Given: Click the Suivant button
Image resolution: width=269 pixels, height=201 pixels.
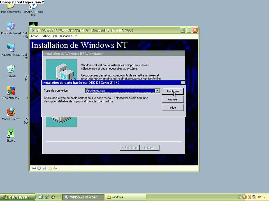Looking at the screenshot, I should [149, 148].
